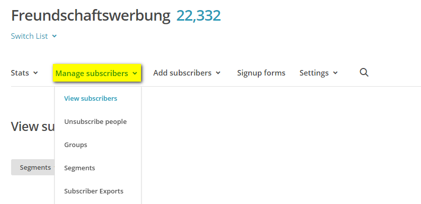Viewport: 421px width, 204px height.
Task: Open Subscriber Exports menu entry
Action: pos(94,191)
